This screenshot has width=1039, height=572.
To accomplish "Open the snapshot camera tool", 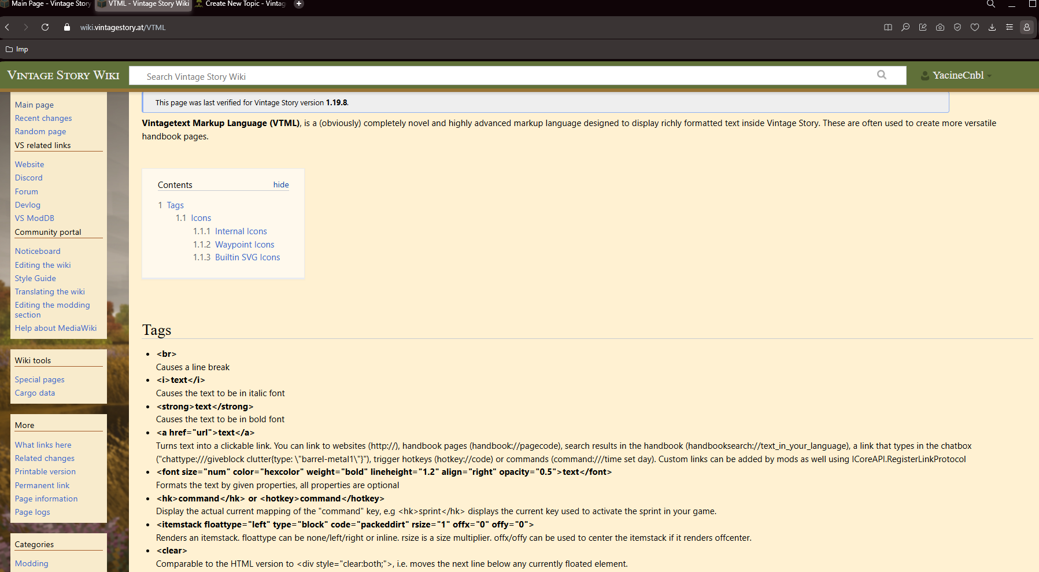I will (x=940, y=27).
